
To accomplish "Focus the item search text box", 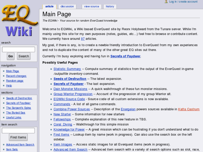I will pos(18,131).
